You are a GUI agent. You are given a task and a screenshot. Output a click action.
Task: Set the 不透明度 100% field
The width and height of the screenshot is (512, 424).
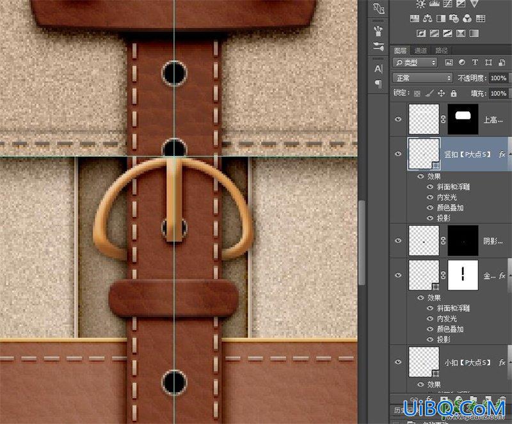click(499, 78)
